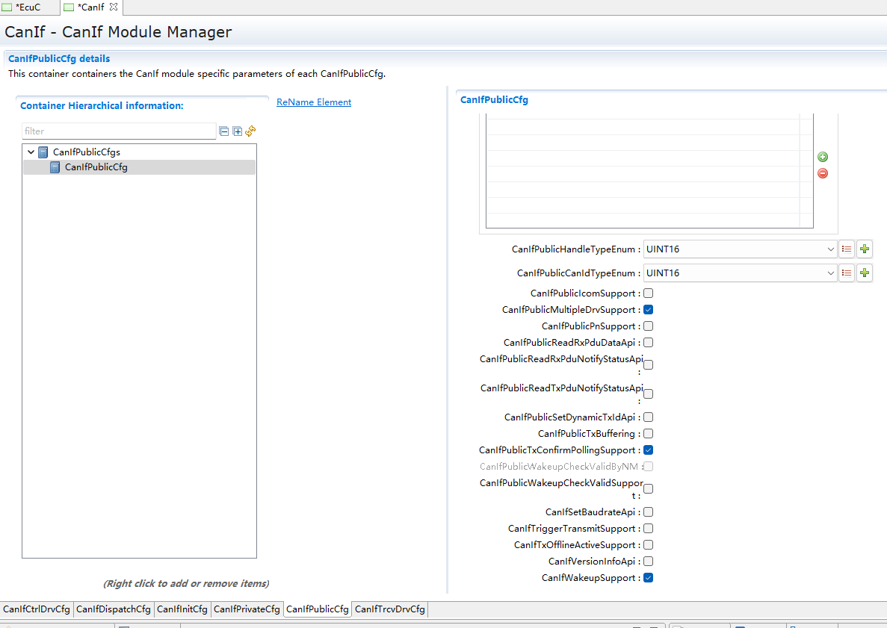Open the CanIfPublicCanIdTypeEnum dropdown
887x628 pixels.
830,273
